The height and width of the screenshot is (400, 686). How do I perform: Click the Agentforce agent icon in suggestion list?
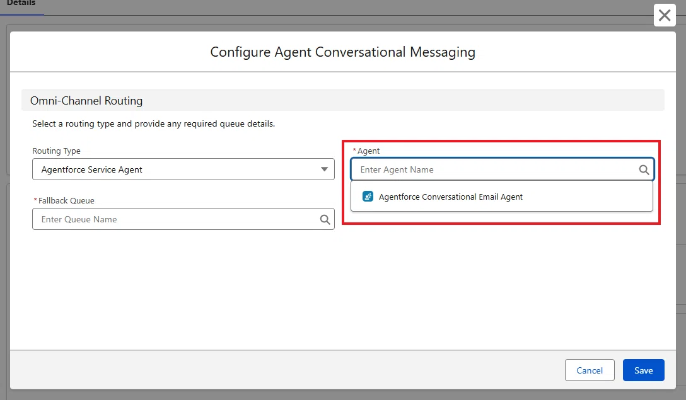pyautogui.click(x=368, y=197)
